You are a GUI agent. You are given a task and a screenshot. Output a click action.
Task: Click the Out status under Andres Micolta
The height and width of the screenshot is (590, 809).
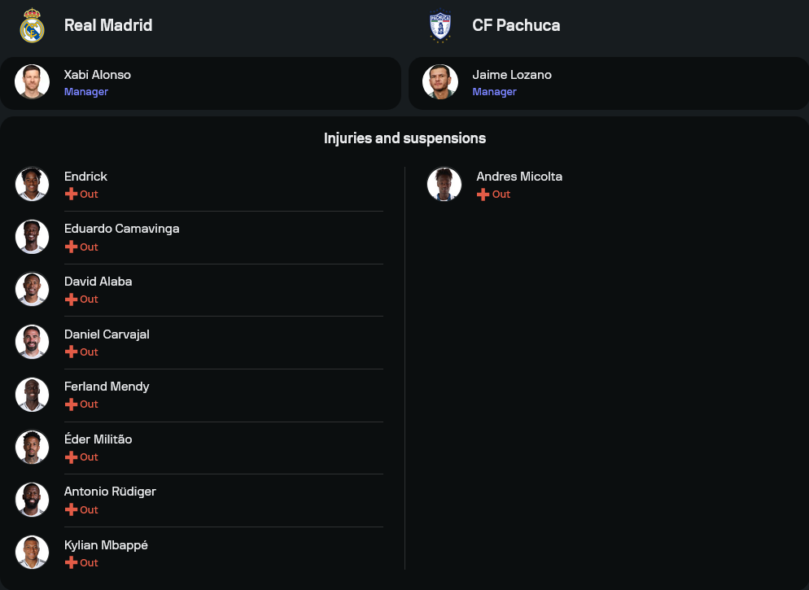[x=501, y=194]
